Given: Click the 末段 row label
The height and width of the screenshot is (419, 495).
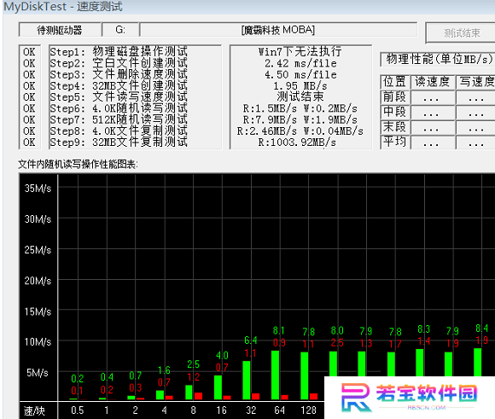Looking at the screenshot, I should click(x=394, y=127).
